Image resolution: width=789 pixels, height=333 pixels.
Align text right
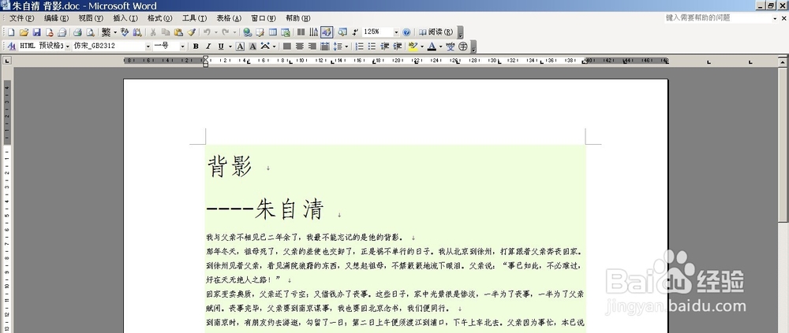pyautogui.click(x=312, y=46)
